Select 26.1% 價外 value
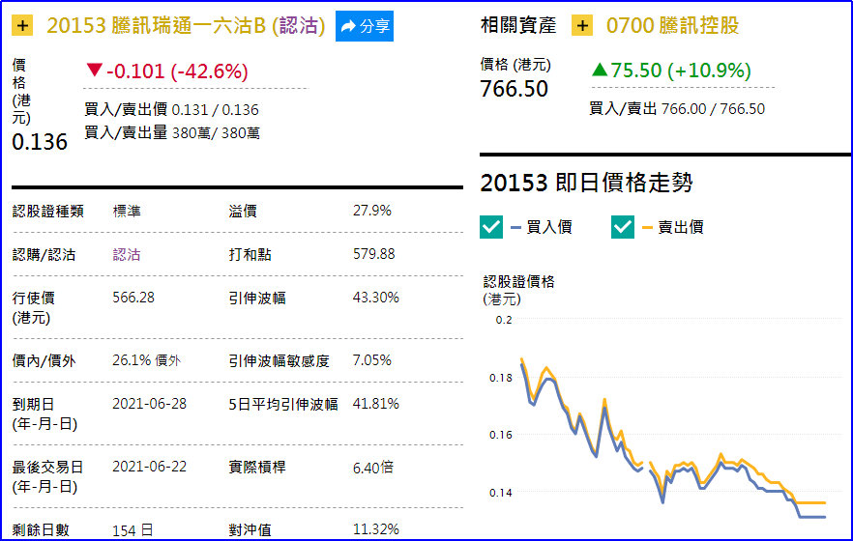Viewport: 853px width, 541px height. tap(146, 360)
